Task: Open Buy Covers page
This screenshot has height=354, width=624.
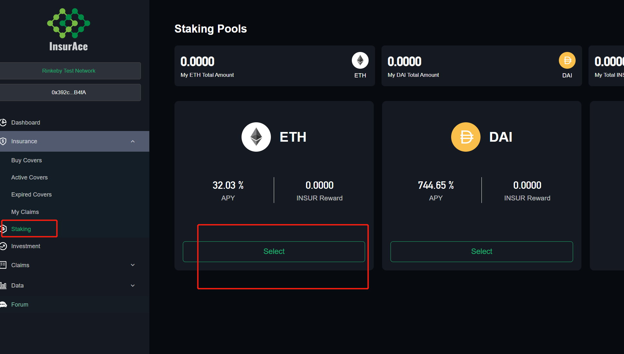Action: pos(26,160)
